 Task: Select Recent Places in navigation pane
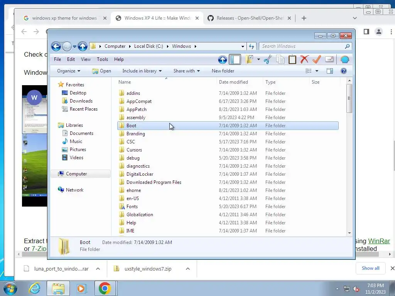coord(83,109)
